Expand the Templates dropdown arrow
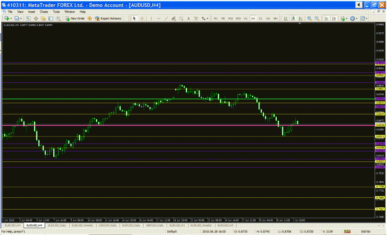Screen dimensions: 387x235 (367, 19)
